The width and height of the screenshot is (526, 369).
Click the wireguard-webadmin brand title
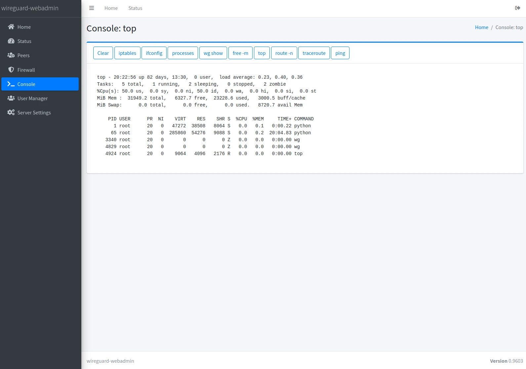pos(30,8)
